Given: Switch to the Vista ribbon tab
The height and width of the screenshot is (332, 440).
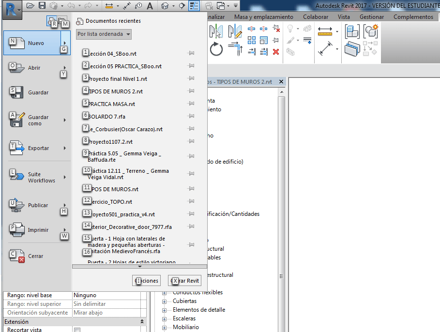Looking at the screenshot, I should tap(344, 17).
